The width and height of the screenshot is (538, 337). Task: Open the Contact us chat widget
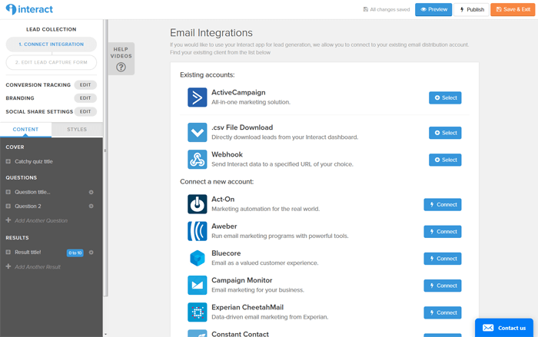click(504, 328)
